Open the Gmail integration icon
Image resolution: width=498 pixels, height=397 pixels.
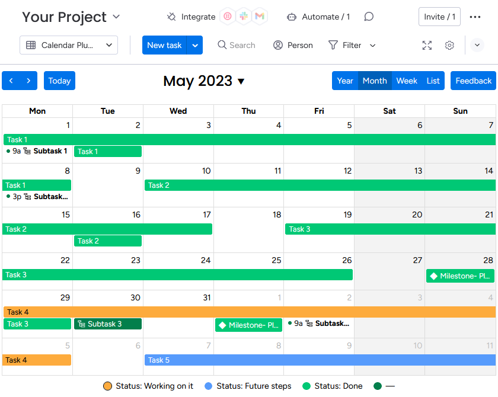pyautogui.click(x=260, y=17)
